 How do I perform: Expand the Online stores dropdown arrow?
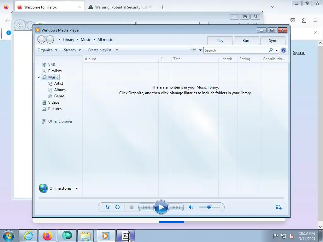coord(77,188)
